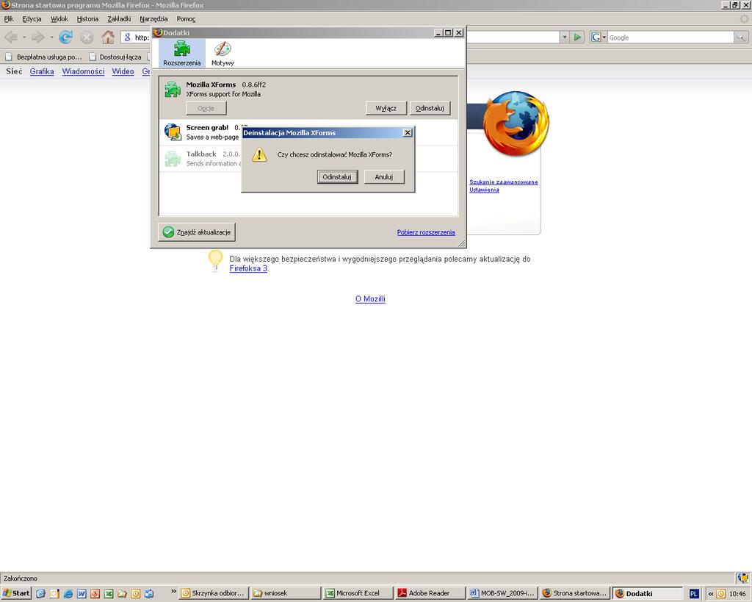Launch Internet Explorer from Quick Launch
Viewport: 752px width, 602px height.
(68, 593)
